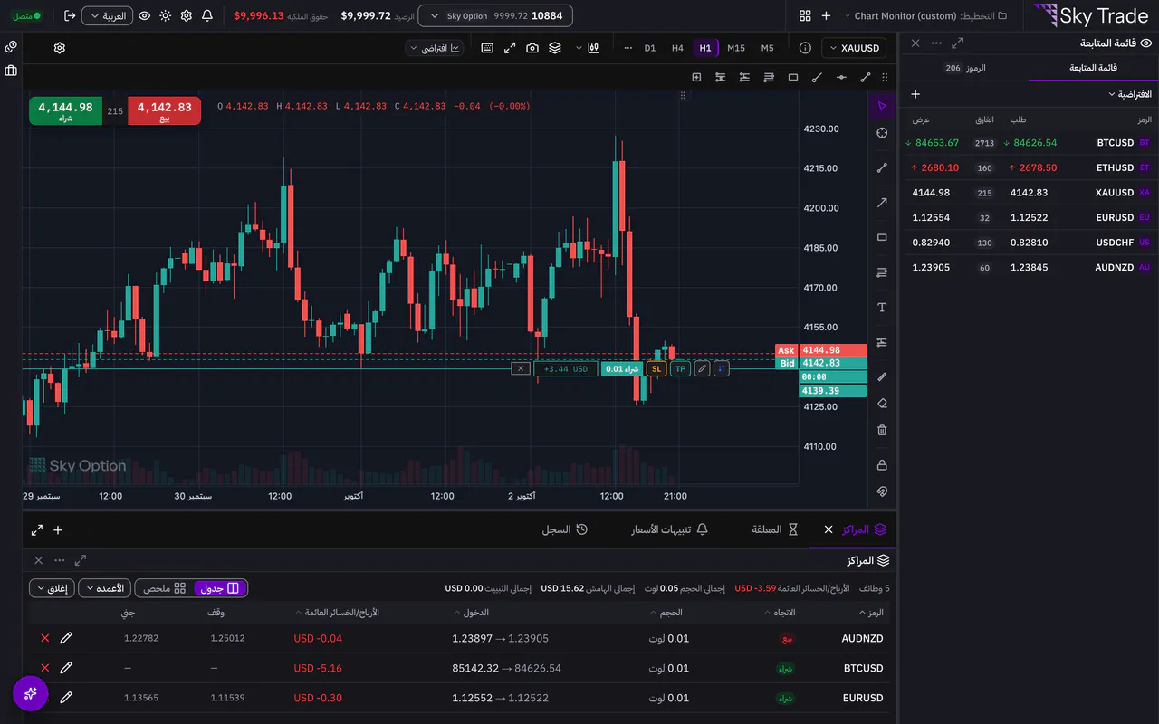1159x724 pixels.
Task: Open keyboard shortcuts icon in chart toolbar
Action: pos(487,48)
